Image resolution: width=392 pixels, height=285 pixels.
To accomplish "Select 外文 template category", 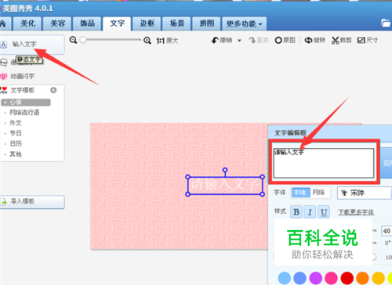I will click(x=16, y=123).
